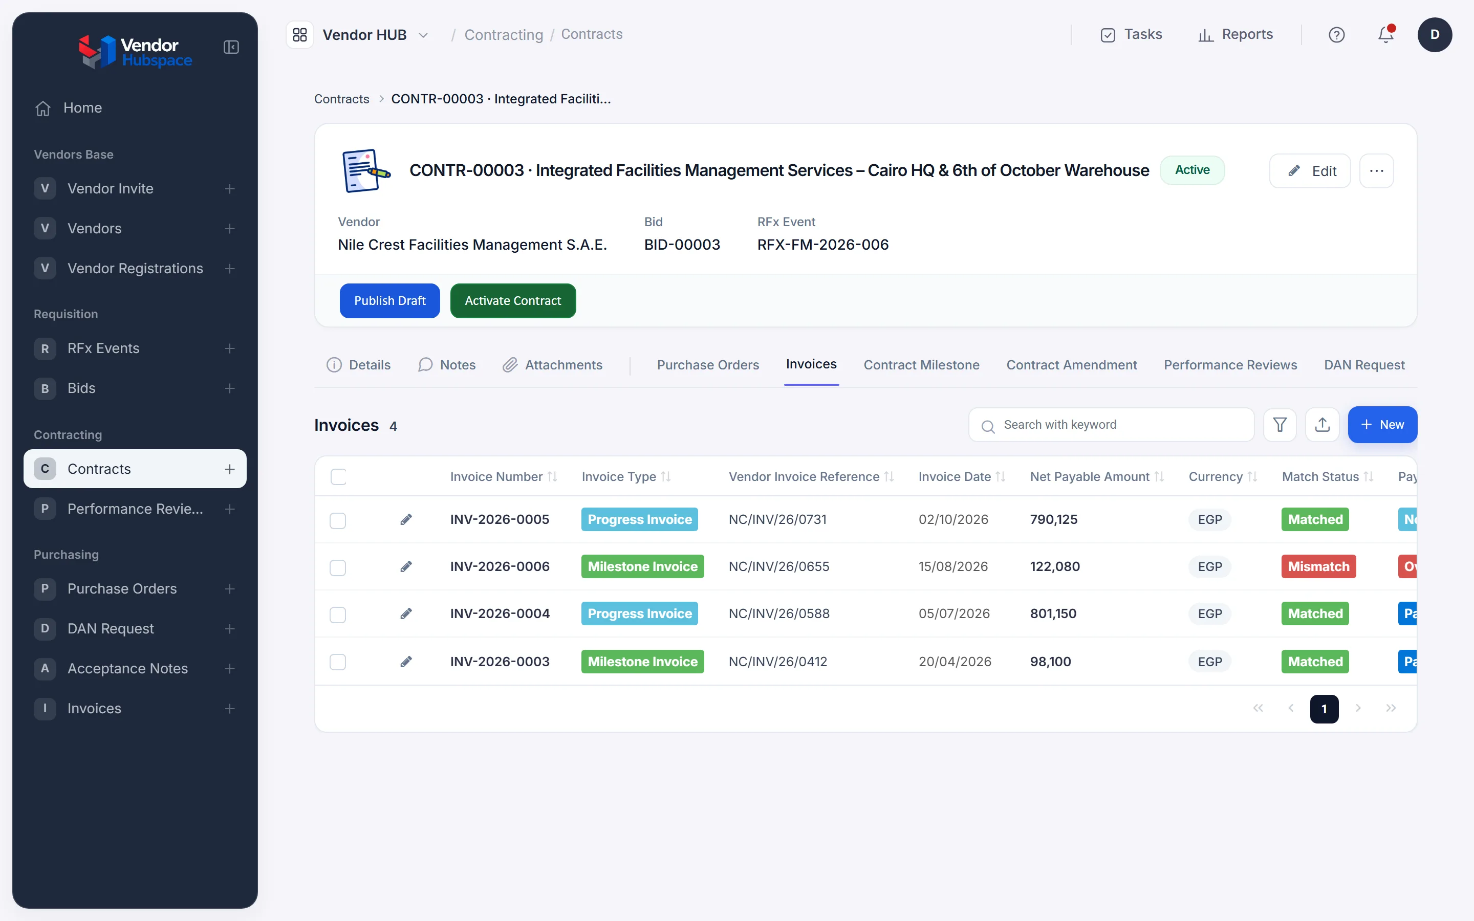Image resolution: width=1474 pixels, height=921 pixels.
Task: Click the export upload icon
Action: 1321,425
